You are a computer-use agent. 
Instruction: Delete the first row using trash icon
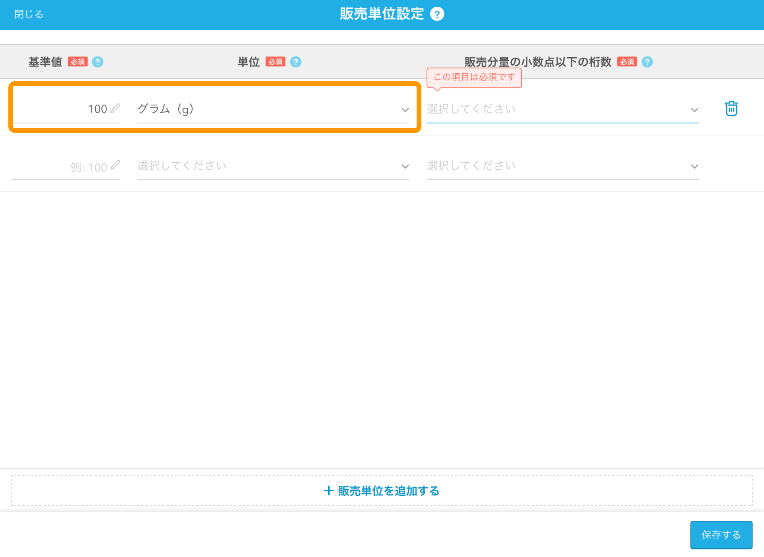[731, 108]
